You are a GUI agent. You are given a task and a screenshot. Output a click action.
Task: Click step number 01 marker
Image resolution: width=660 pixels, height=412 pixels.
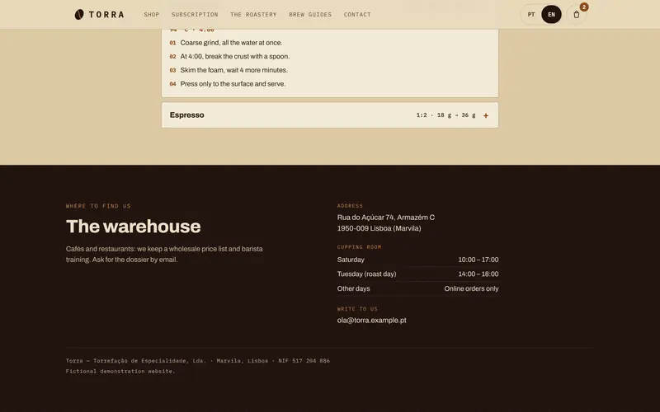point(172,43)
